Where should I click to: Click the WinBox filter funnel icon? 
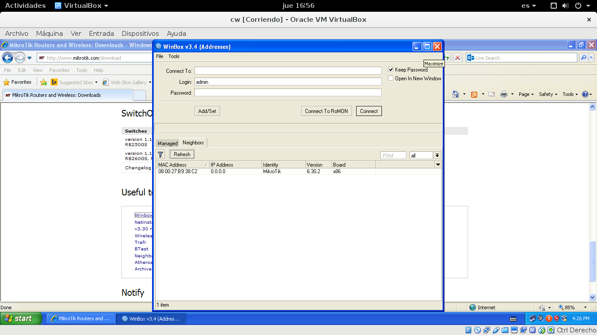pos(160,154)
